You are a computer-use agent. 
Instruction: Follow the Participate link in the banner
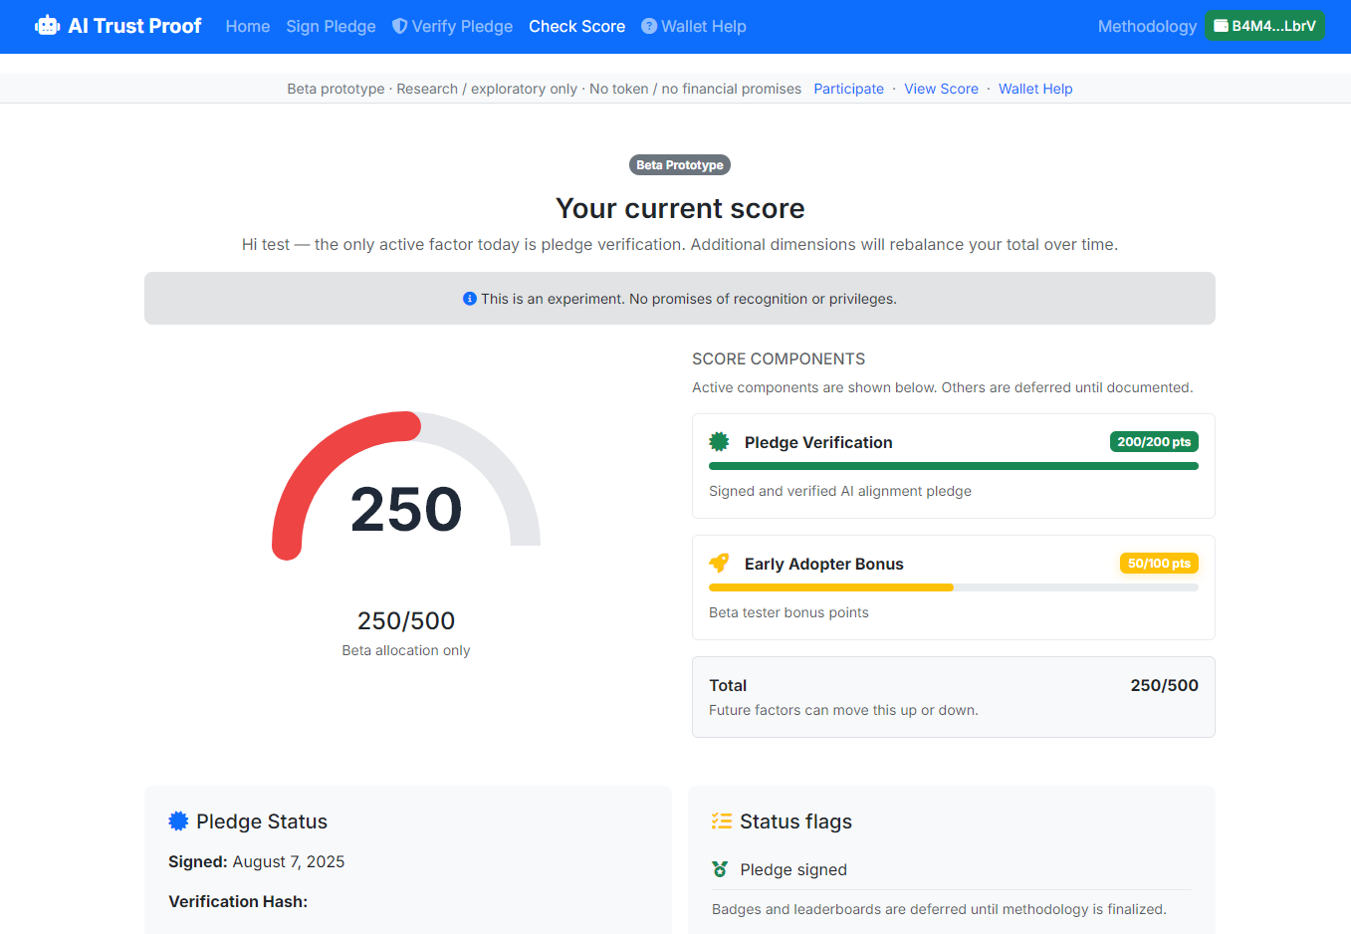[x=849, y=89]
